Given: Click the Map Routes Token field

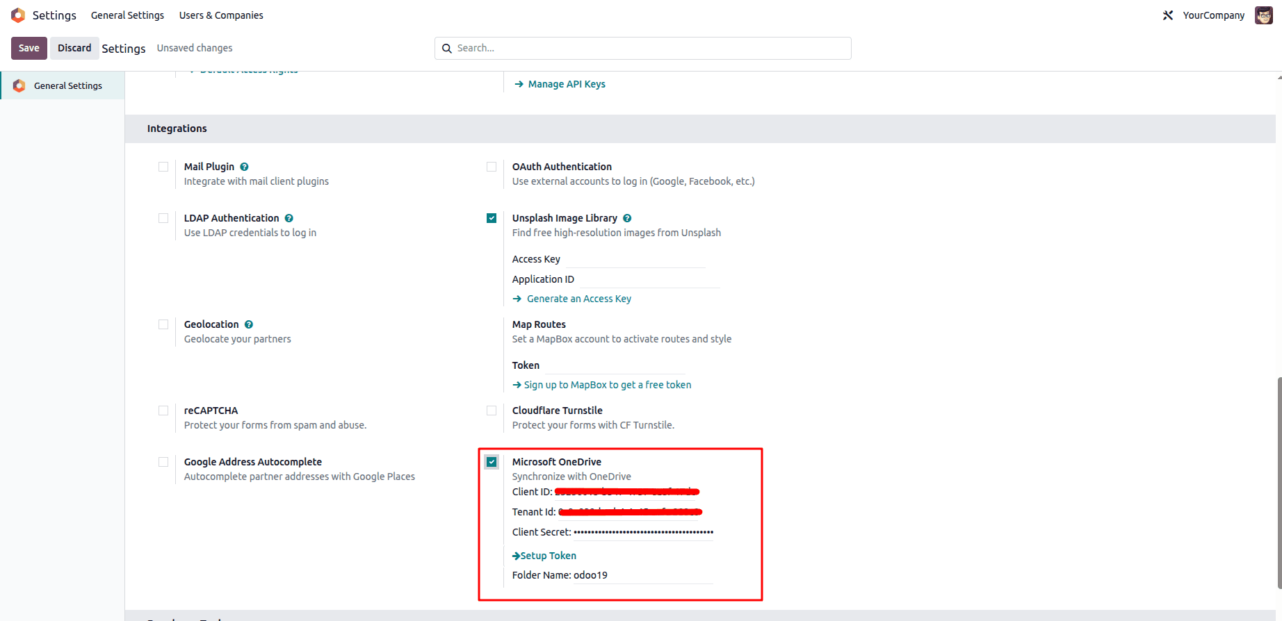Looking at the screenshot, I should point(614,365).
